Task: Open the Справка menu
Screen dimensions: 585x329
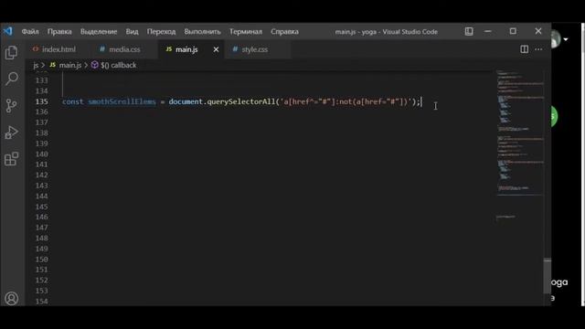Action: pyautogui.click(x=284, y=32)
